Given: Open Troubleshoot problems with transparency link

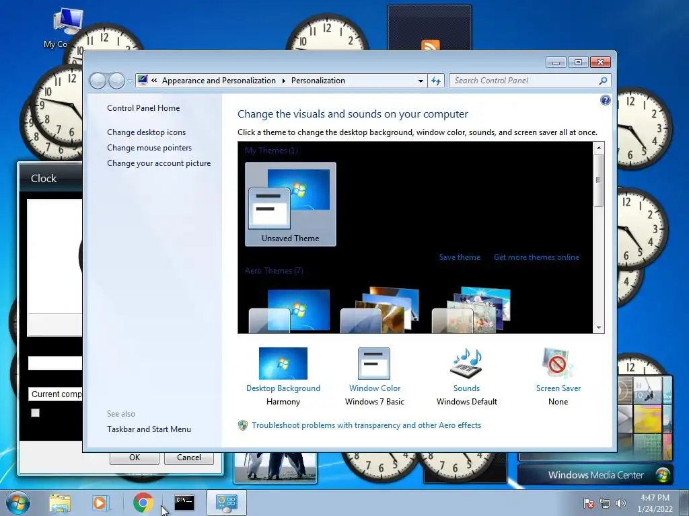Looking at the screenshot, I should (367, 425).
